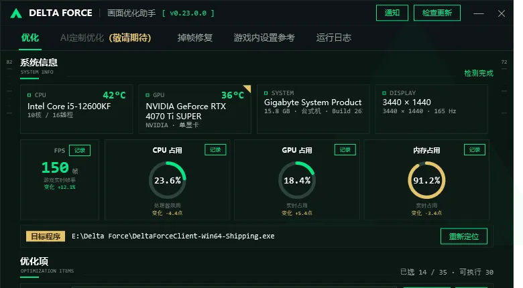Click the 可执行 30 counter
Viewport: 523px width, 288px height.
tap(476, 272)
